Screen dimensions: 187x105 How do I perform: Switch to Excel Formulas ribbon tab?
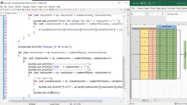[171, 8]
